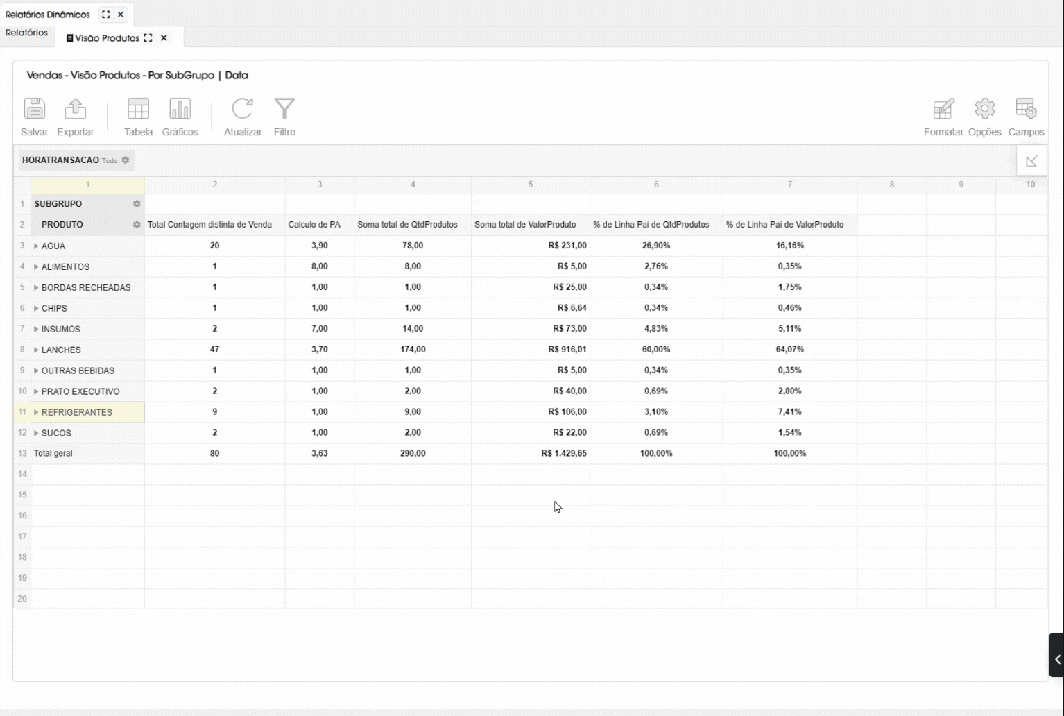Select row header 13
The height and width of the screenshot is (716, 1064).
tap(22, 454)
